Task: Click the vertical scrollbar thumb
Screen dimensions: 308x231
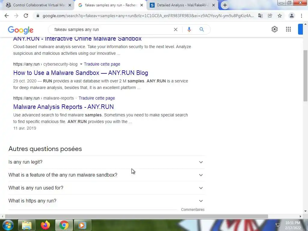Action: click(x=306, y=75)
